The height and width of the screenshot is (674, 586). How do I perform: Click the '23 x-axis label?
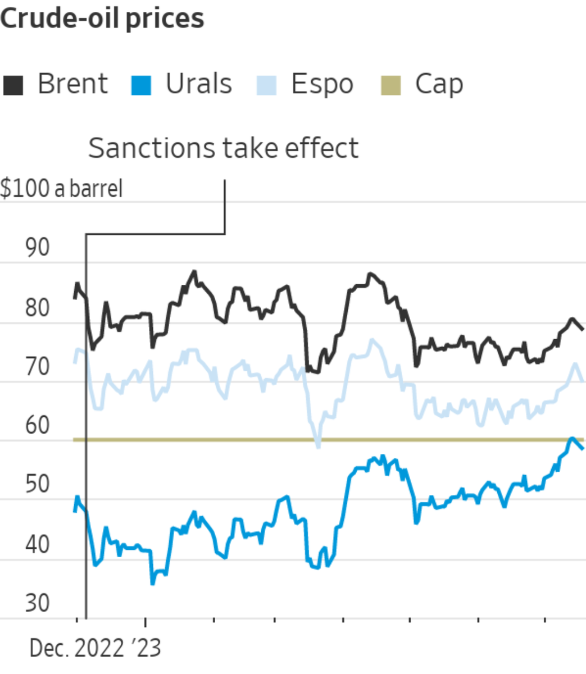pyautogui.click(x=146, y=649)
